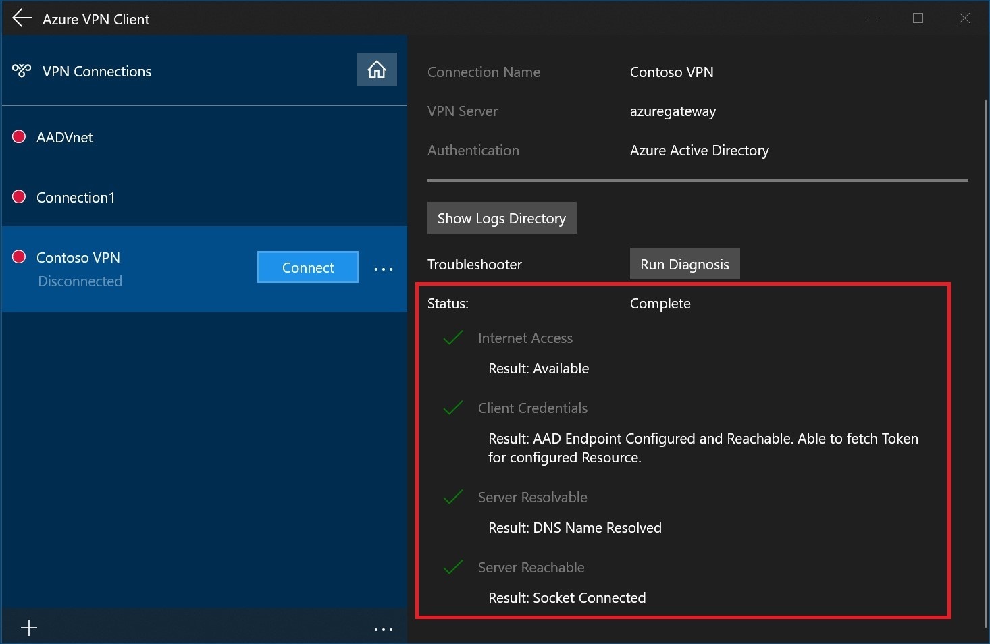Screen dimensions: 990x644
Task: Click the AAD Endpoint Configured result text
Action: tap(703, 448)
